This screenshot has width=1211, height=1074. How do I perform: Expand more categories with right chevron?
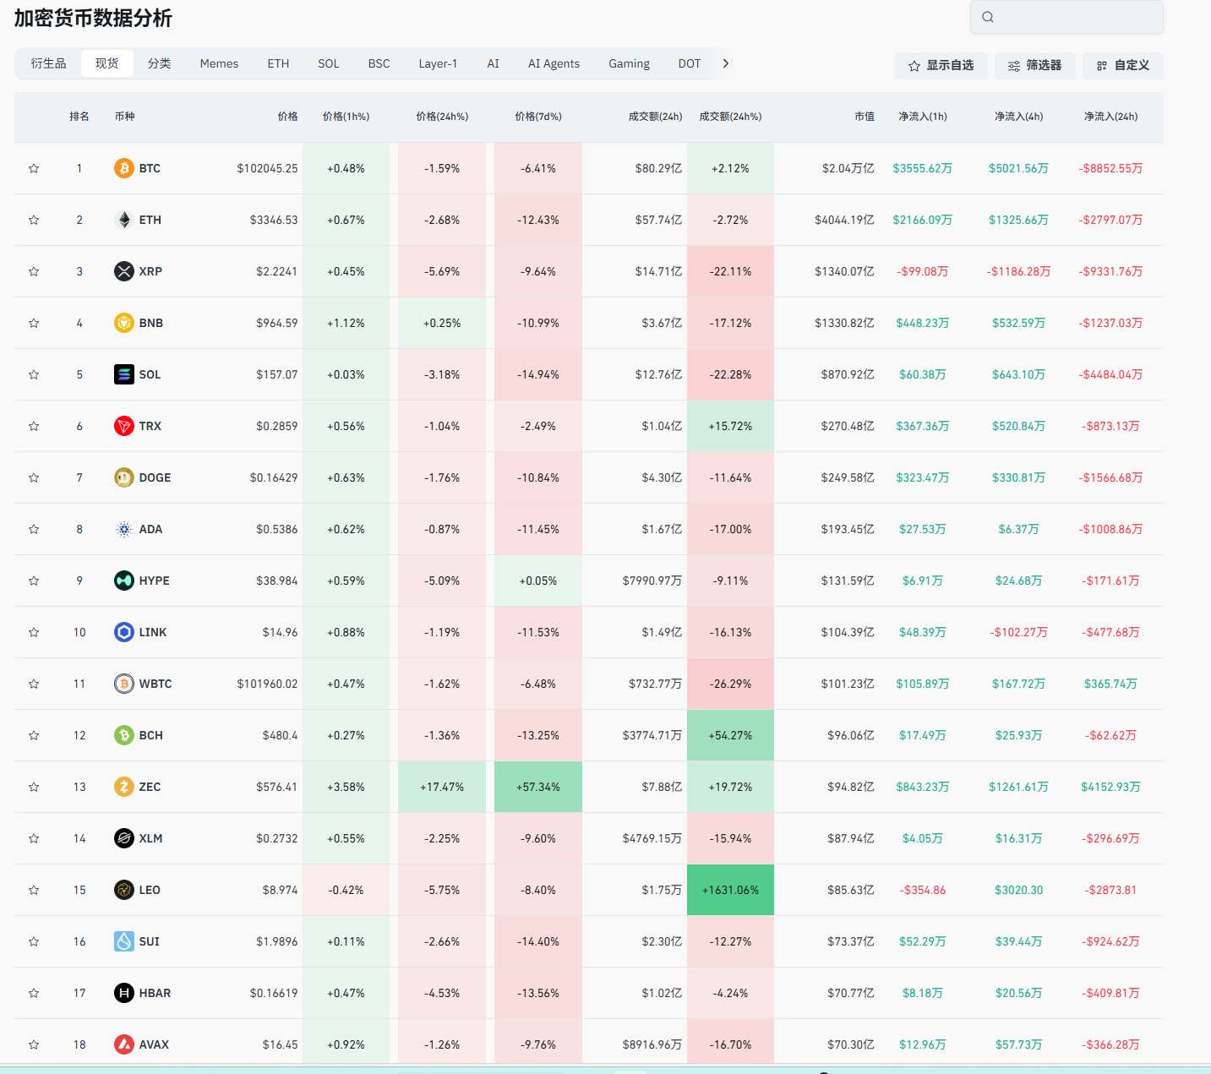725,63
